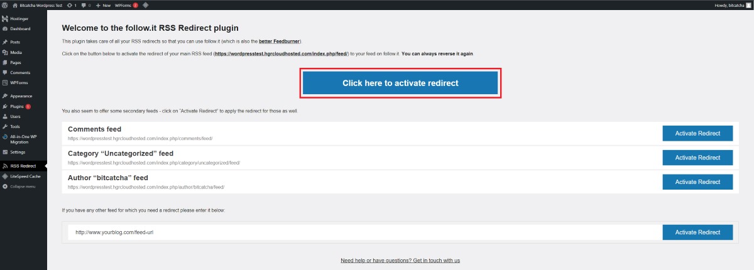Open the comments bubble in admin bar
Screen dimensions: 754x270
[85, 5]
